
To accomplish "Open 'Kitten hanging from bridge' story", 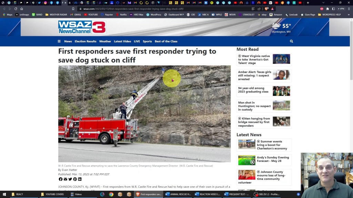I will [254, 122].
